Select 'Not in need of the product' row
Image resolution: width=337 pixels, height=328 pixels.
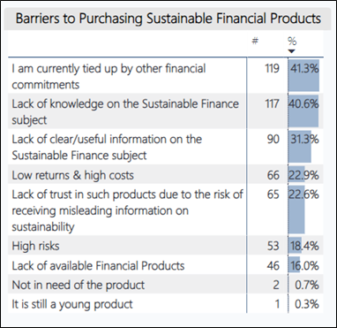point(166,284)
